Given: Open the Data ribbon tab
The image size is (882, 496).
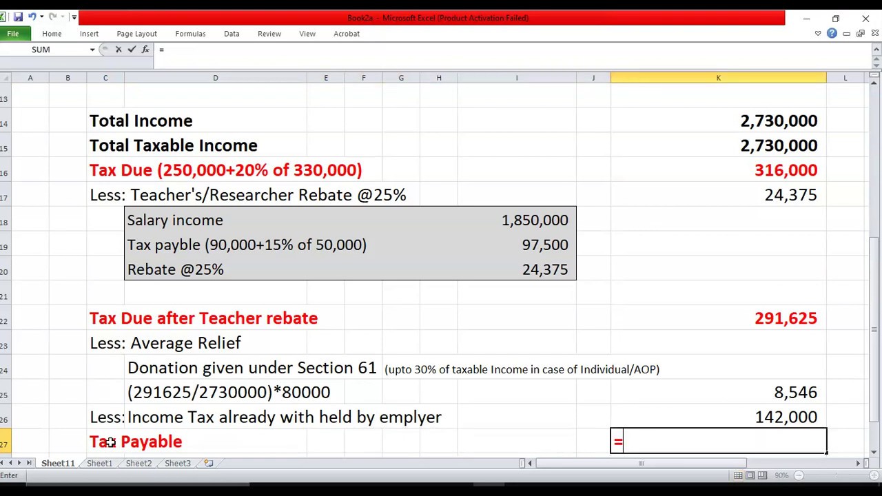Looking at the screenshot, I should (x=232, y=33).
